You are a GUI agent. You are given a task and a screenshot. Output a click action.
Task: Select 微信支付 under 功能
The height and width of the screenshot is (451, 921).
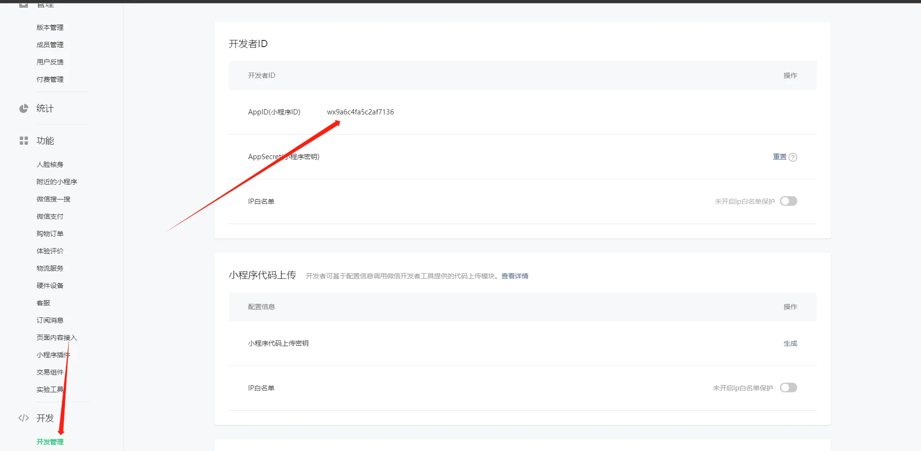(x=49, y=216)
